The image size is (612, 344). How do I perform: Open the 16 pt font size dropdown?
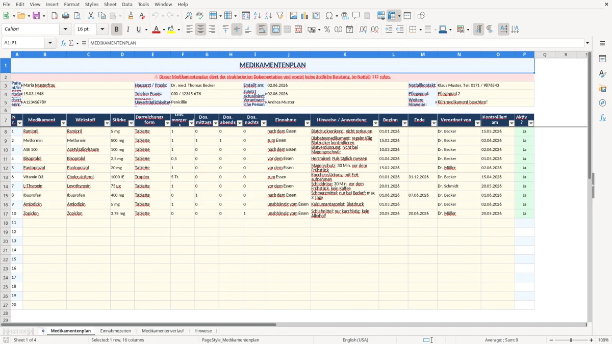point(102,30)
